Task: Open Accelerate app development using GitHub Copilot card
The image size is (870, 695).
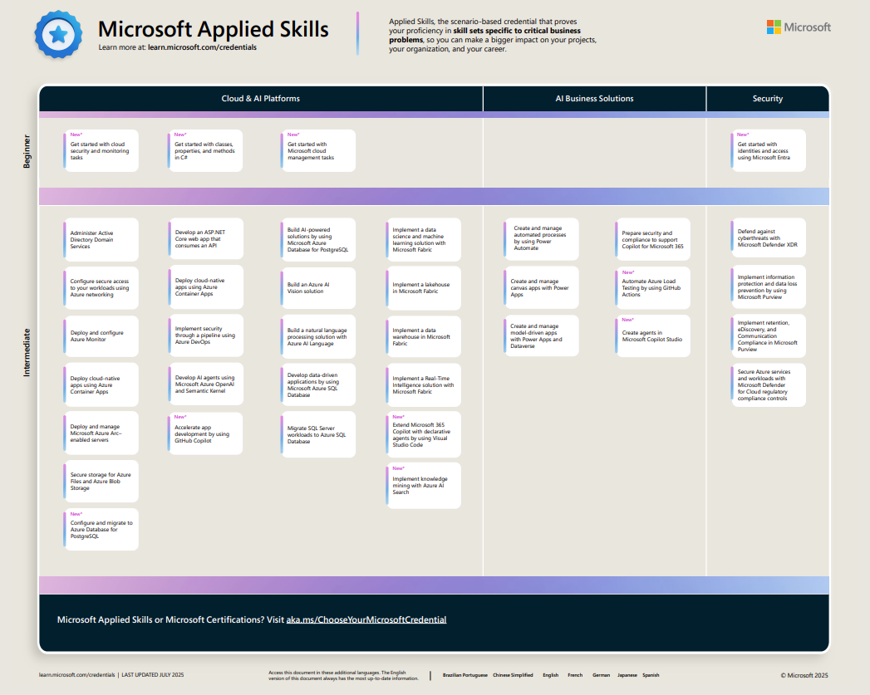Action: click(205, 433)
